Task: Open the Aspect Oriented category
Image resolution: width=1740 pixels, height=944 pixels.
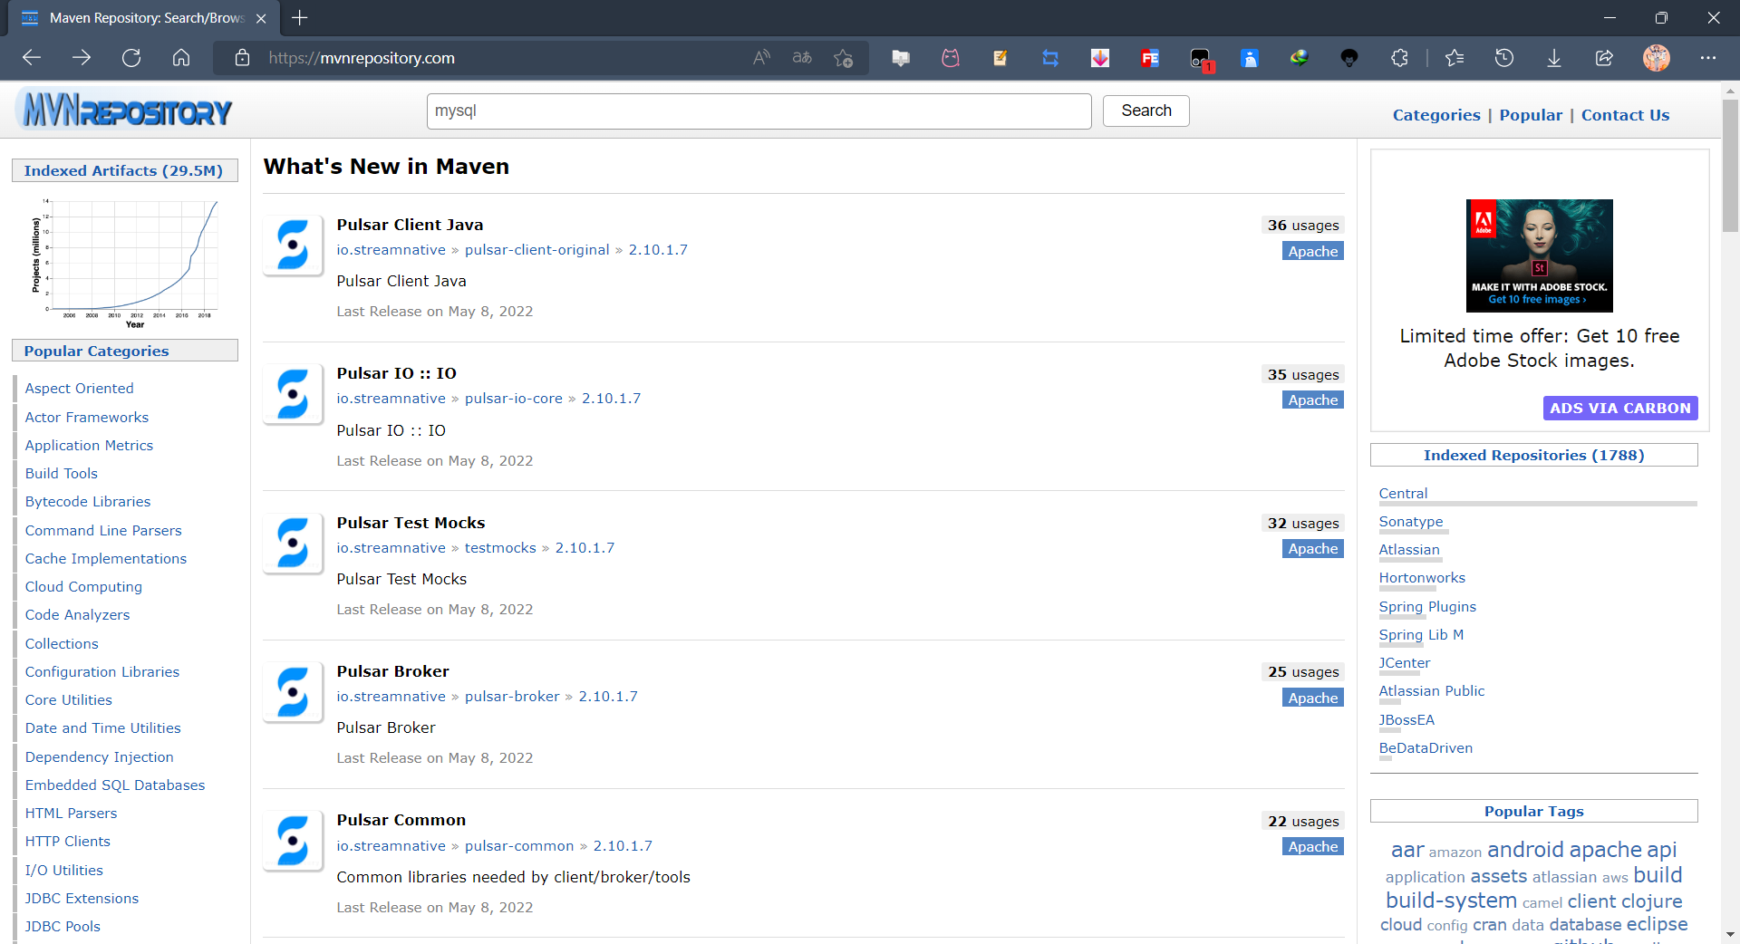Action: [x=79, y=389]
